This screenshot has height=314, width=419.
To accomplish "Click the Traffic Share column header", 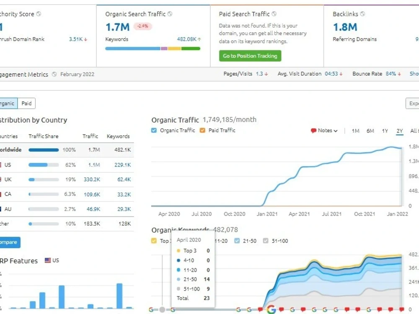I will pyautogui.click(x=44, y=136).
